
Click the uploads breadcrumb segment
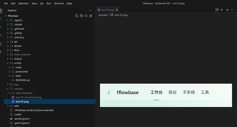point(103,15)
